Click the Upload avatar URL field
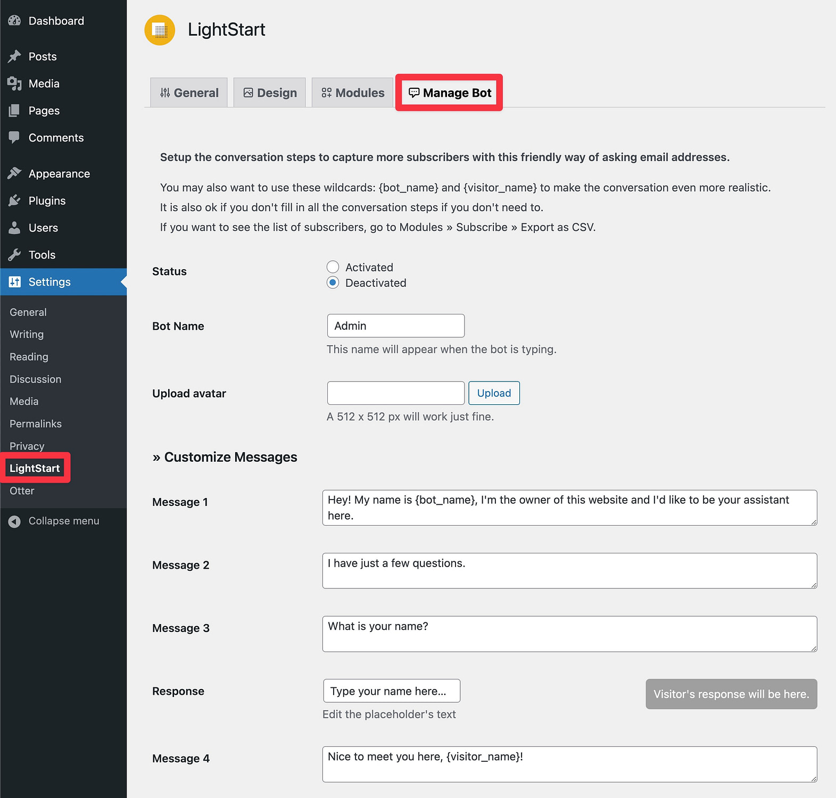The width and height of the screenshot is (836, 798). click(396, 393)
